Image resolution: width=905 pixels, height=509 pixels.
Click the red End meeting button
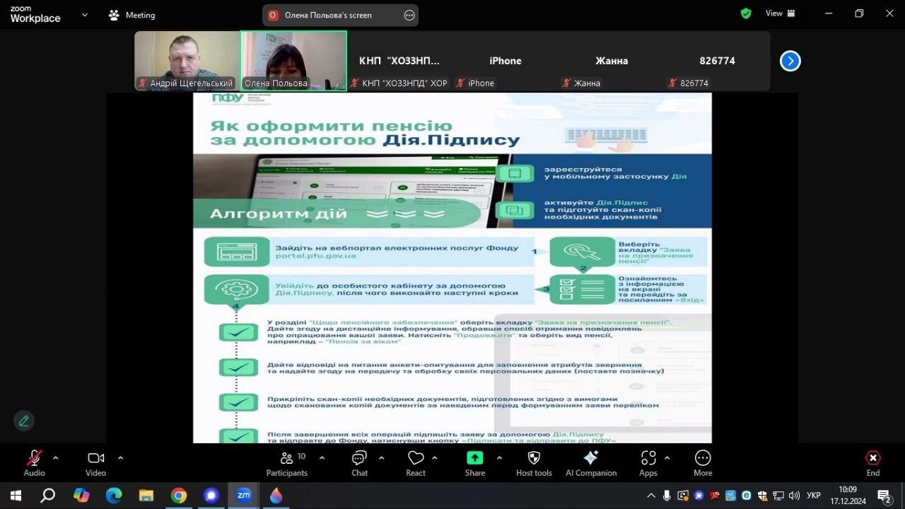click(873, 463)
